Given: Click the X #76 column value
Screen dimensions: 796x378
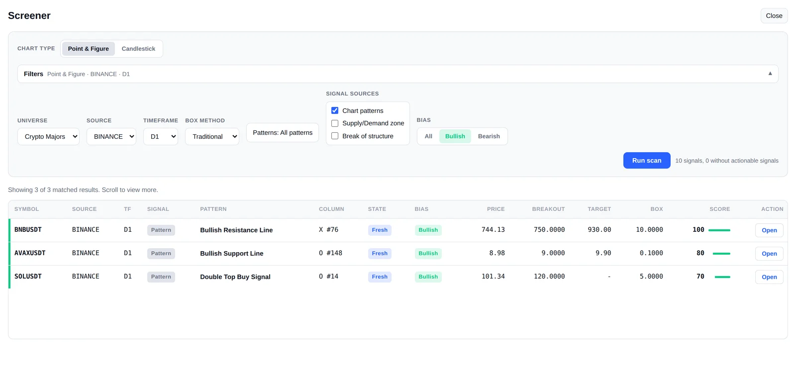Looking at the screenshot, I should pos(328,230).
